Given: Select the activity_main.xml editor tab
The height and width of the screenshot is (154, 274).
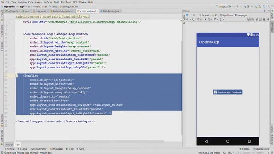Looking at the screenshot, I should pos(87,11).
